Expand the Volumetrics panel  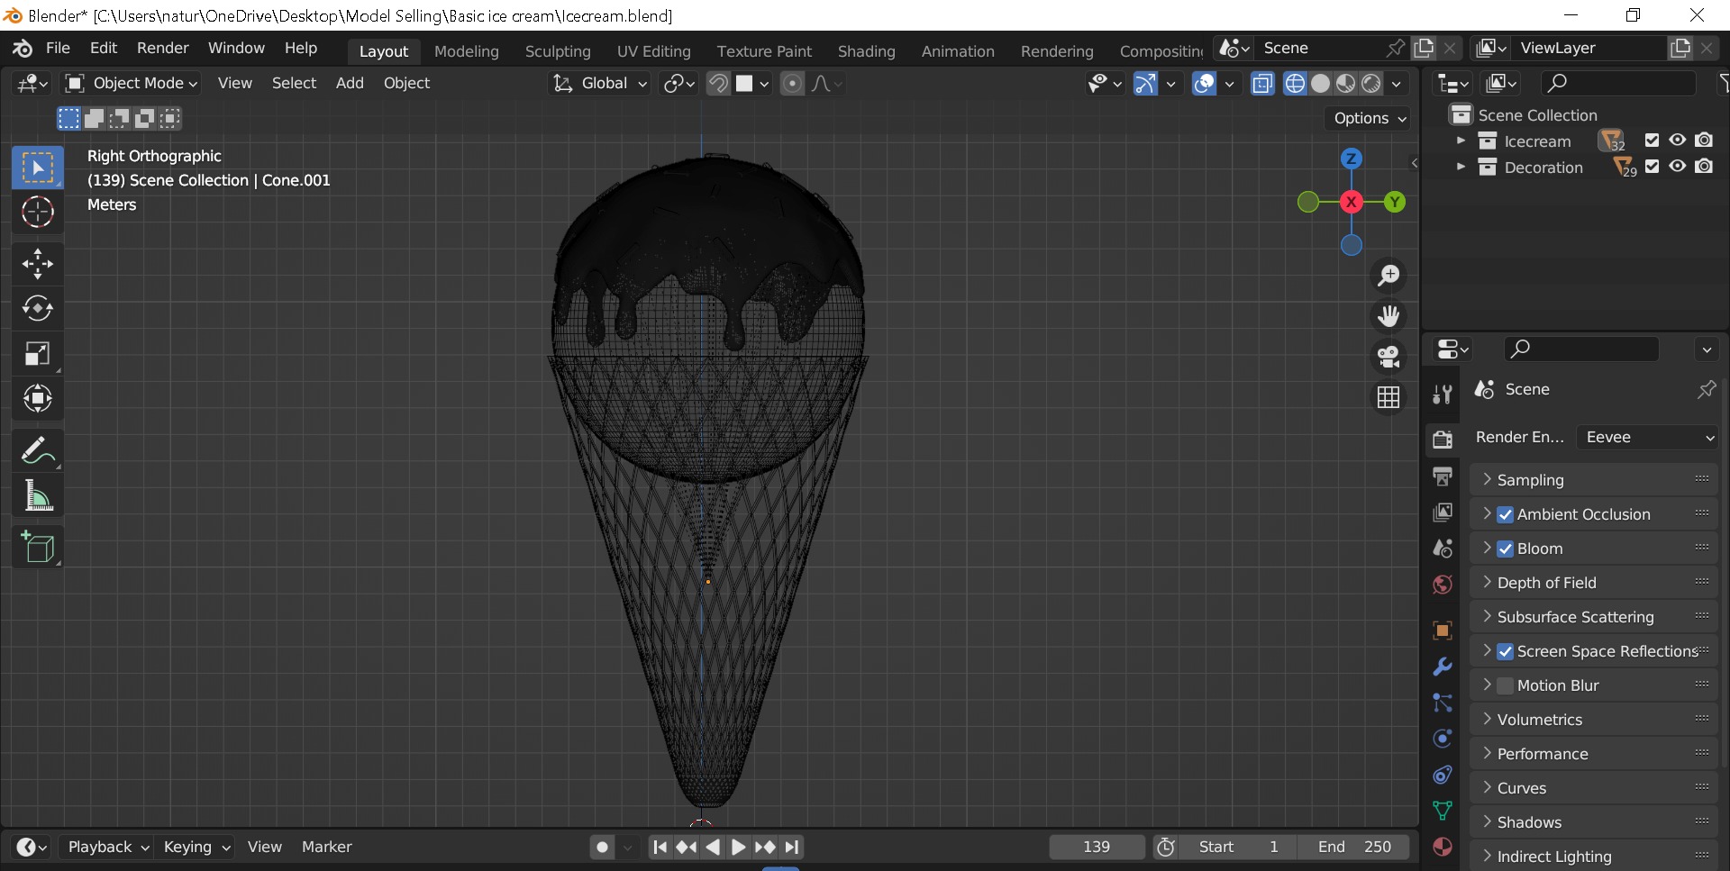(x=1594, y=720)
